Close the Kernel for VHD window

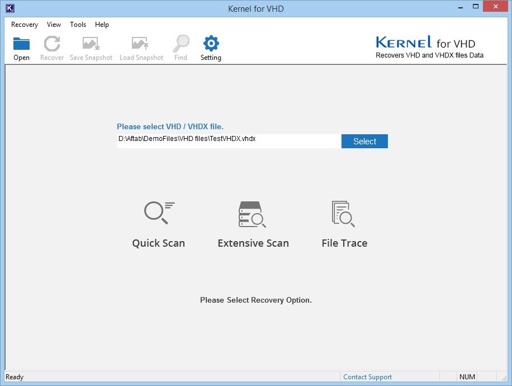click(x=495, y=7)
